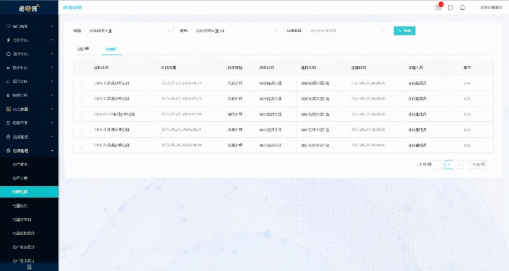Click the collapse-sidebar icon at the sidebar bottom
The image size is (509, 271).
(x=29, y=267)
